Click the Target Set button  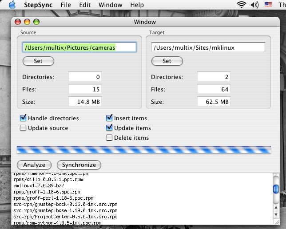[x=167, y=61]
